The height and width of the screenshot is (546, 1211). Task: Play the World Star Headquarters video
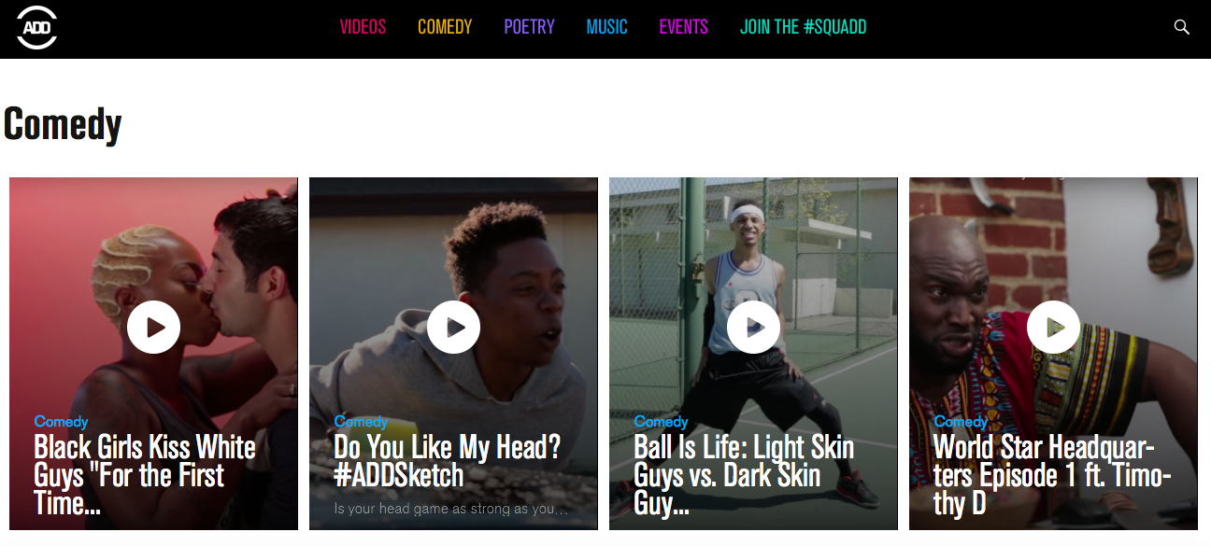click(1053, 328)
